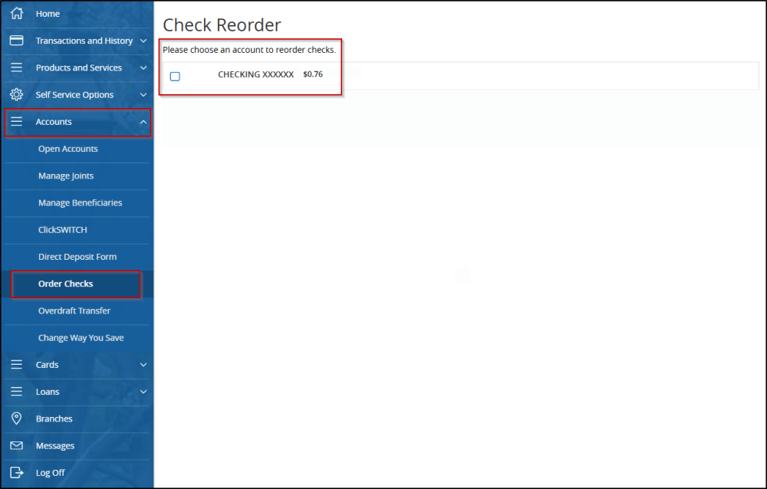Image resolution: width=767 pixels, height=489 pixels.
Task: Open the Products and Services menu
Action: (79, 67)
